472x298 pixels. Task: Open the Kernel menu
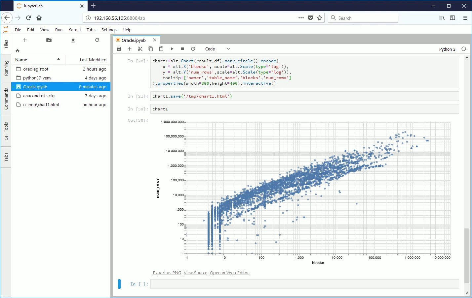[74, 30]
